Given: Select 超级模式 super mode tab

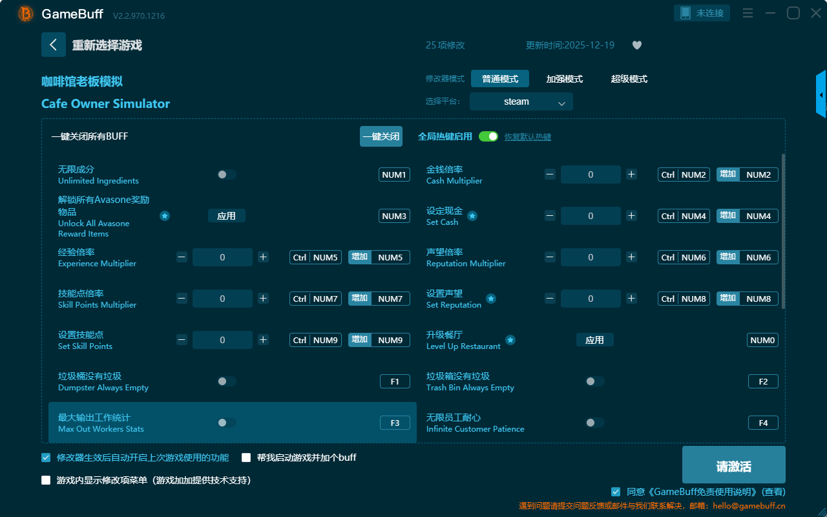Looking at the screenshot, I should (x=629, y=79).
